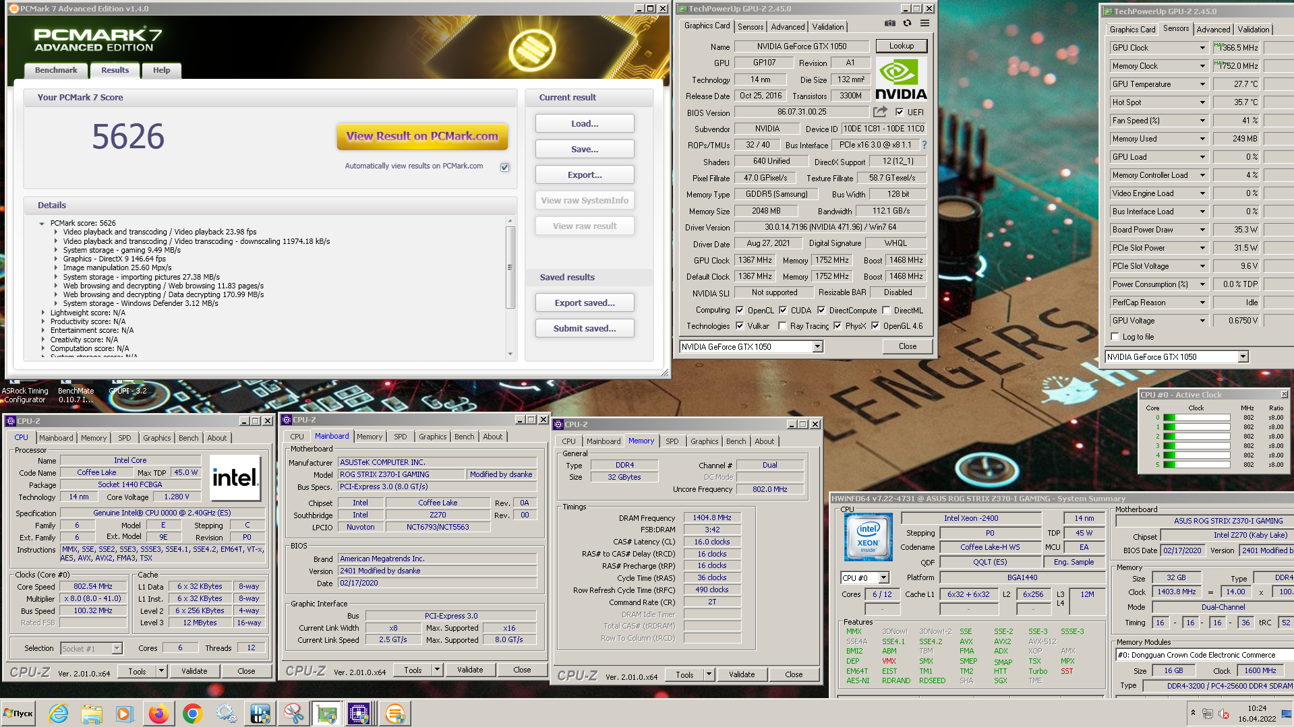Close the CPU #0 Active Clock panel
1294x727 pixels.
click(x=1284, y=394)
